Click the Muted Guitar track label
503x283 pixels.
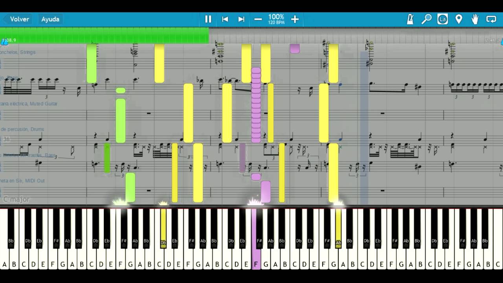29,104
